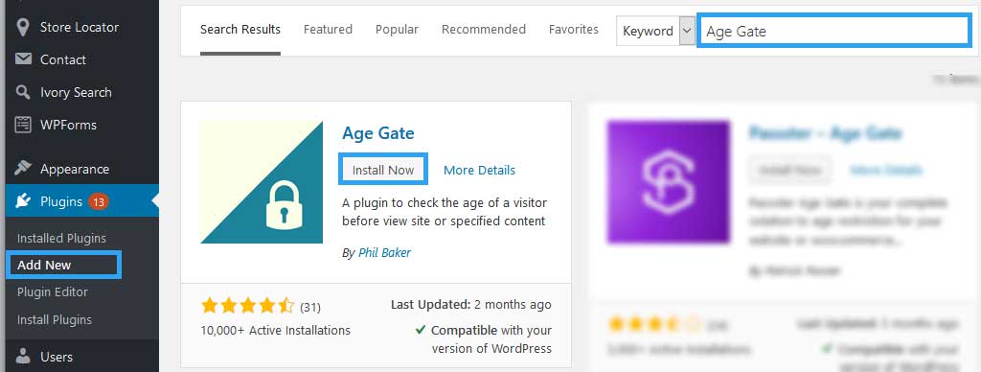Click the WPForms form icon

click(23, 125)
